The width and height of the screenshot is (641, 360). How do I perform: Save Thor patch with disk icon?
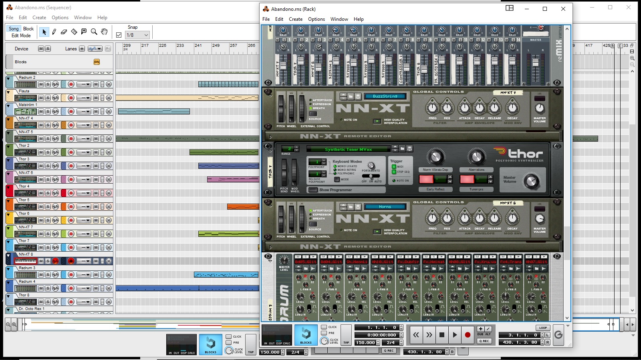[409, 149]
